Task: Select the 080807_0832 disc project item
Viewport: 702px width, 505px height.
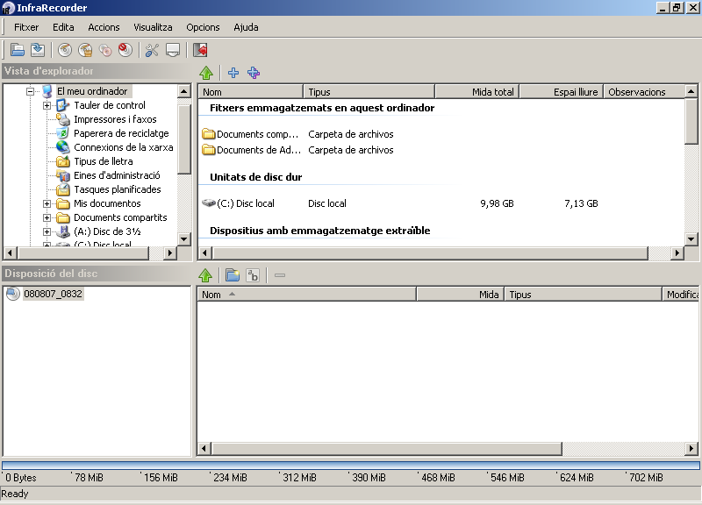Action: [x=53, y=294]
